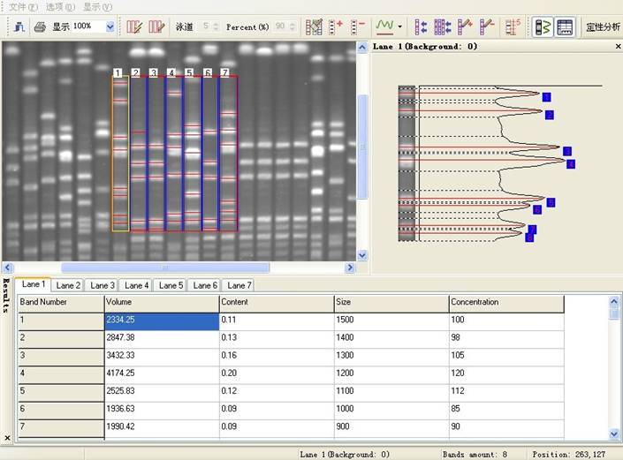623x460 pixels.
Task: Click the add band plus icon
Action: [x=336, y=27]
